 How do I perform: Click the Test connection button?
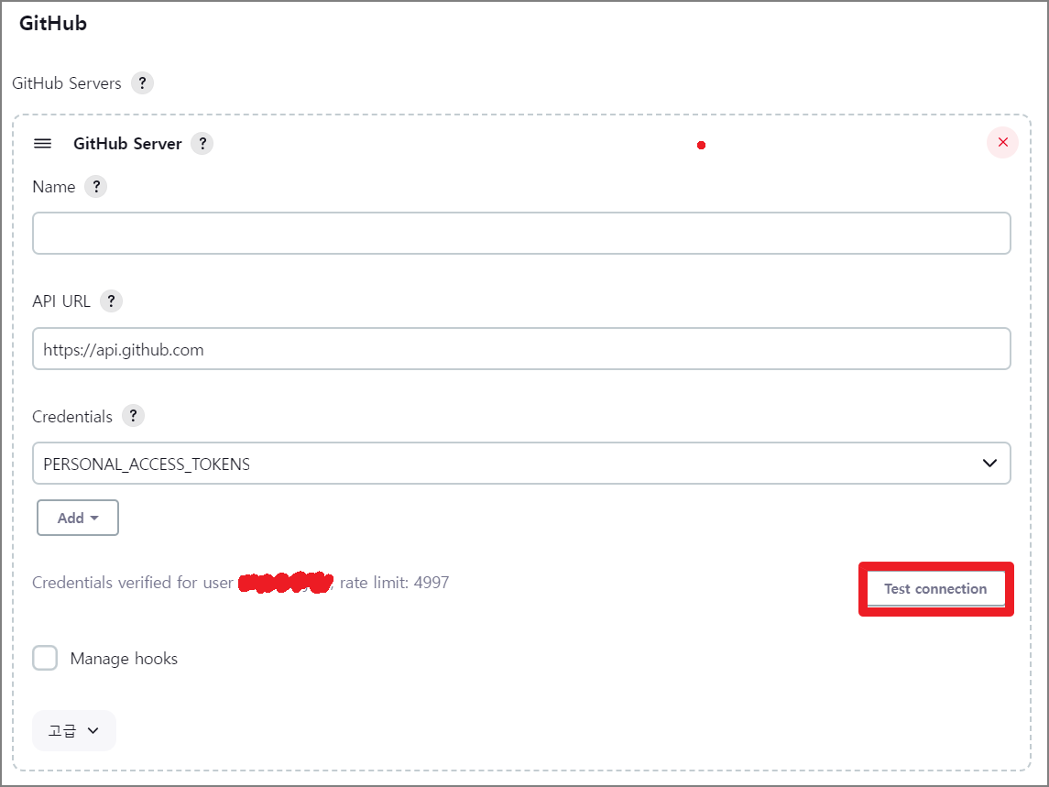[935, 589]
